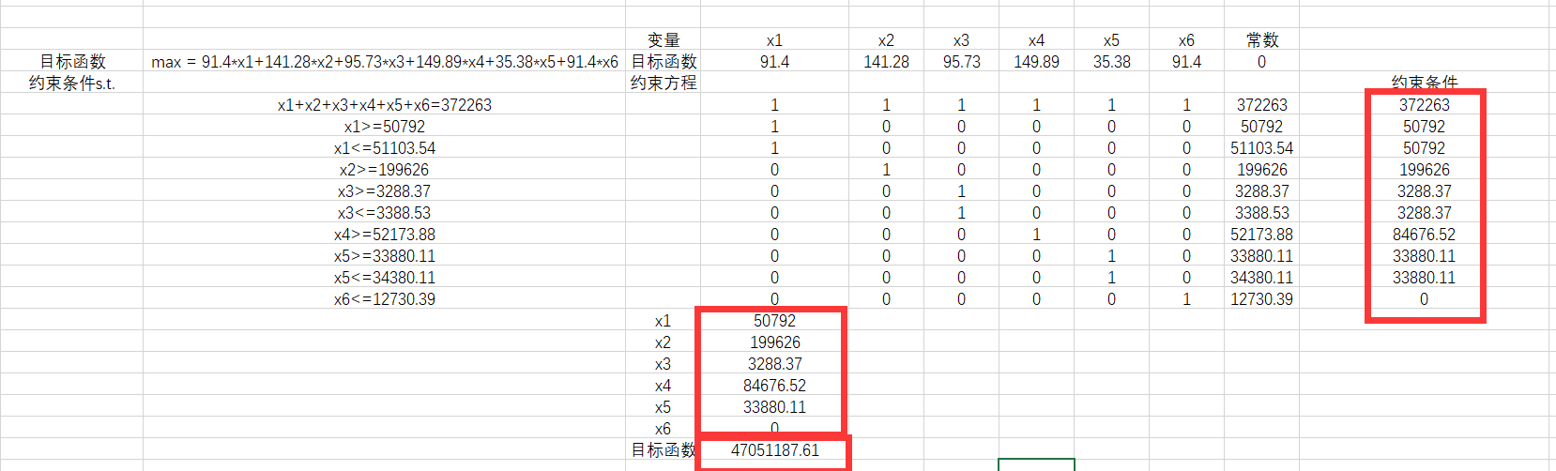
Task: Click coefficient 141.28 under x2
Action: pyautogui.click(x=887, y=62)
